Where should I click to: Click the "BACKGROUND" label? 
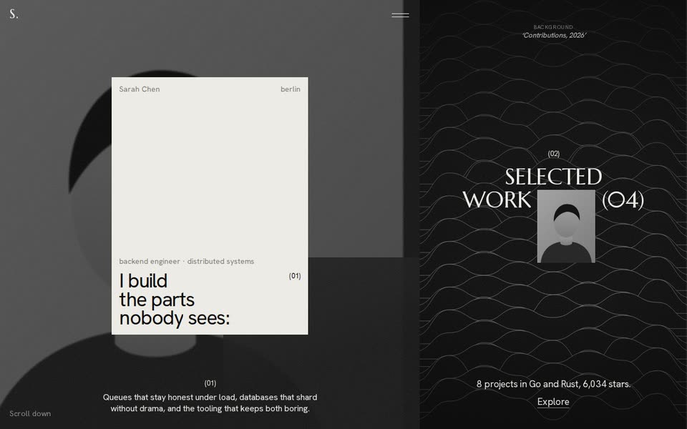553,27
